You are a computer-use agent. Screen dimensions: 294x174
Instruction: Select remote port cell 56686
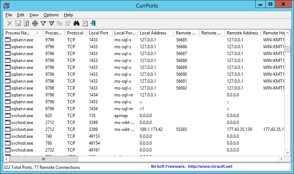click(181, 47)
